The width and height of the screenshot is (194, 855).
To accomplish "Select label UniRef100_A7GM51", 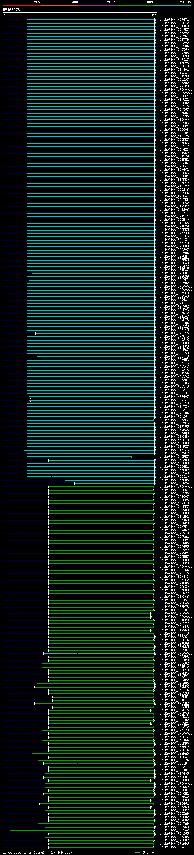I will tap(174, 490).
